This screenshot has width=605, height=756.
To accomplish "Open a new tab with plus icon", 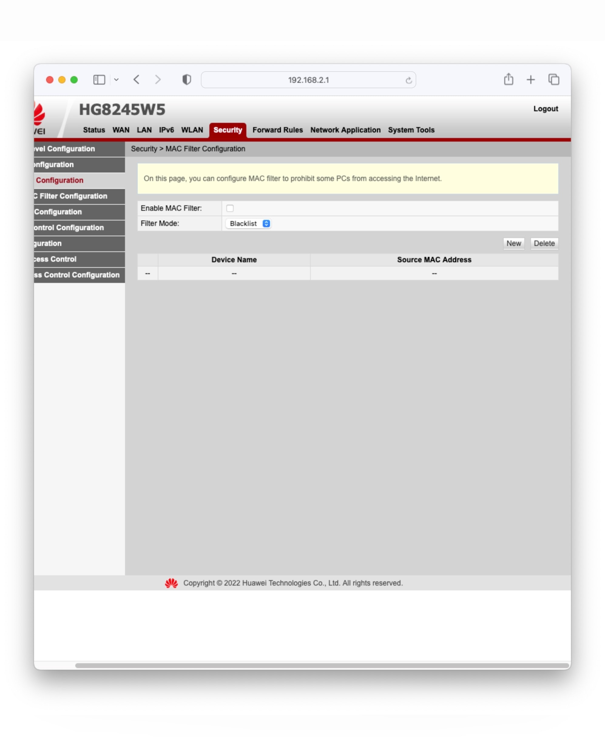I will pos(531,79).
